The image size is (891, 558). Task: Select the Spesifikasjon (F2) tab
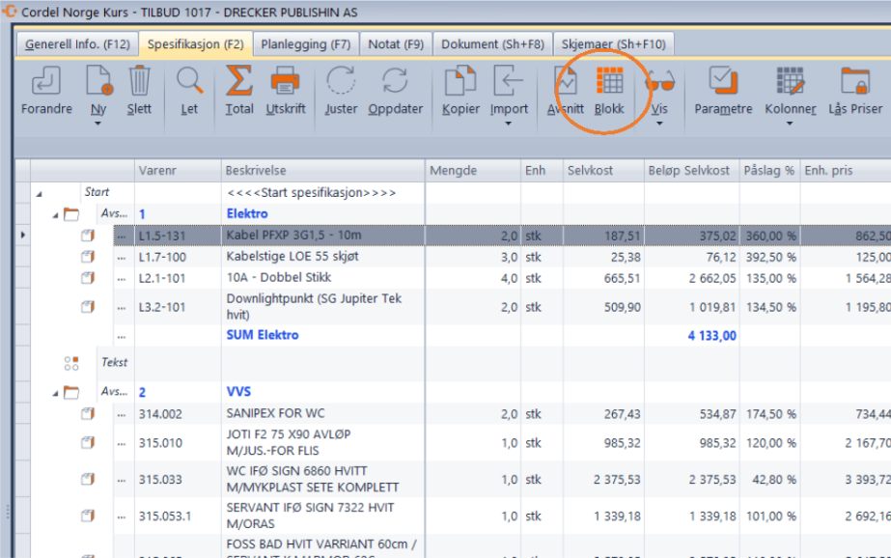(195, 43)
